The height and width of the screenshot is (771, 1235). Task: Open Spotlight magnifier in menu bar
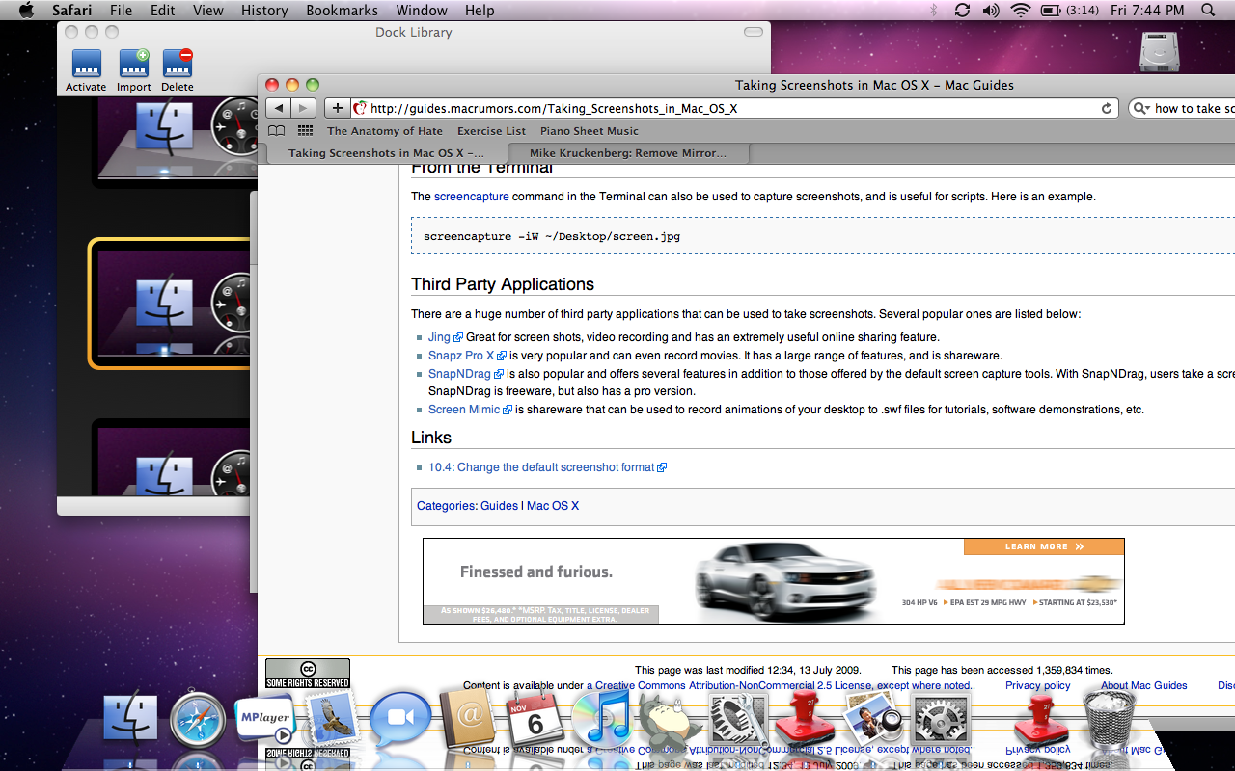click(1208, 11)
